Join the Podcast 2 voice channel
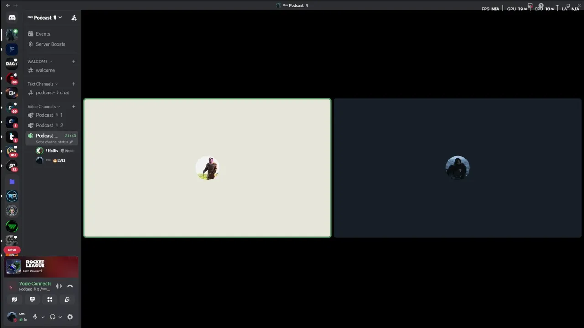 pos(52,125)
